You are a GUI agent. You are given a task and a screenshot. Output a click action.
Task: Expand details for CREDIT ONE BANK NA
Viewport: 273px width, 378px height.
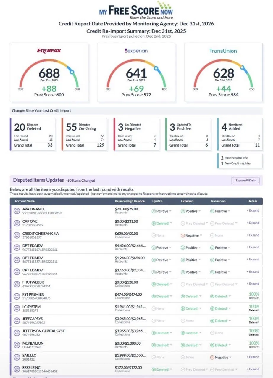[253, 235]
